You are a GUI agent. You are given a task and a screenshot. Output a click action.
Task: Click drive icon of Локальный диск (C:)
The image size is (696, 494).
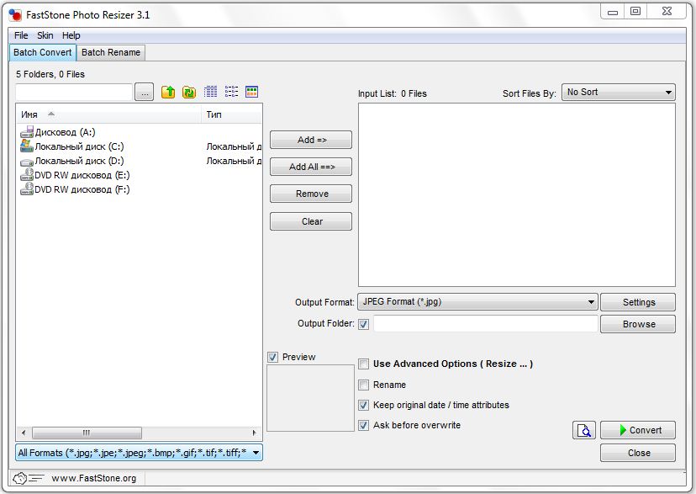(27, 146)
